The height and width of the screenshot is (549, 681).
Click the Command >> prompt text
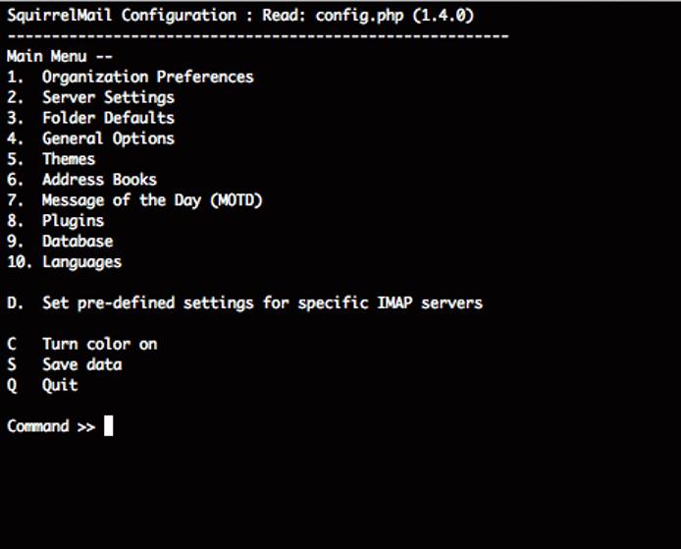[x=51, y=426]
